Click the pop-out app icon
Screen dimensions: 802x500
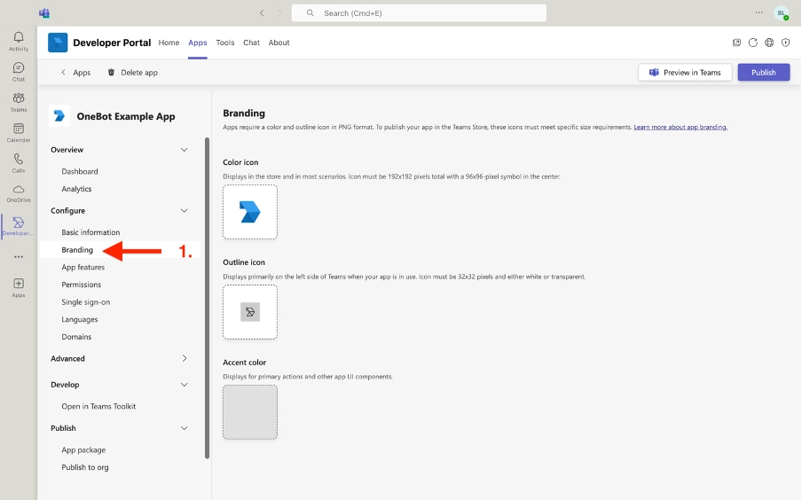click(736, 43)
